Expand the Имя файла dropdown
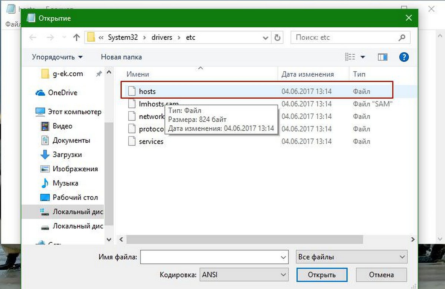The width and height of the screenshot is (445, 289). [x=283, y=257]
